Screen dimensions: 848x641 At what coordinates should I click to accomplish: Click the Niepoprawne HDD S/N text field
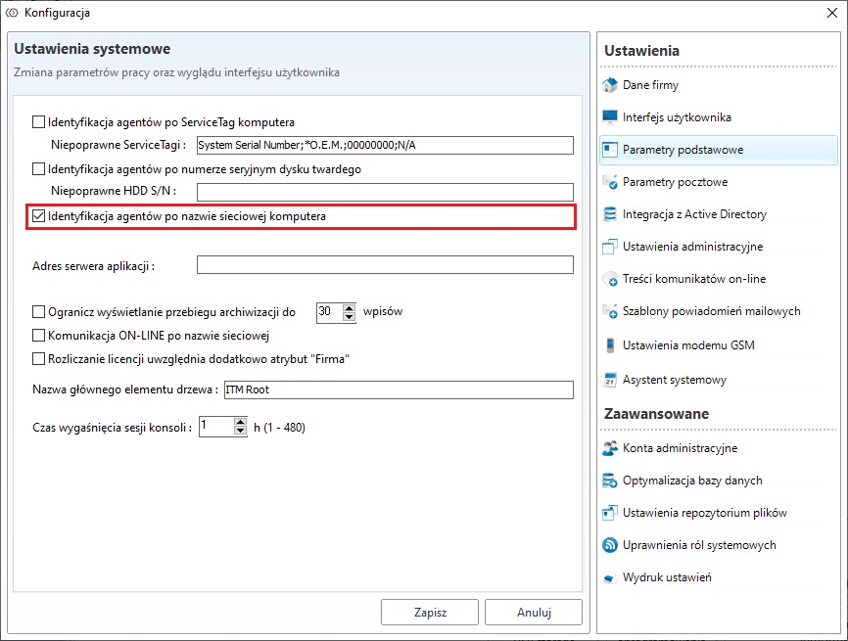click(x=384, y=192)
